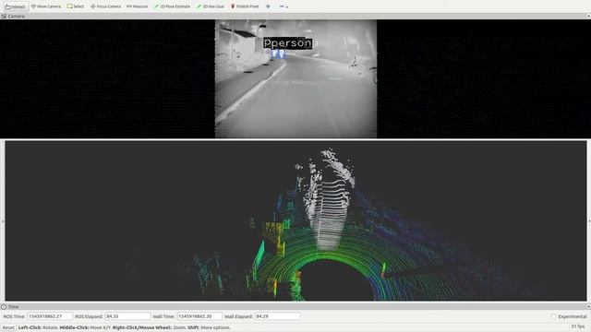Click the Camera panel header icon
The height and width of the screenshot is (332, 591).
[4, 17]
